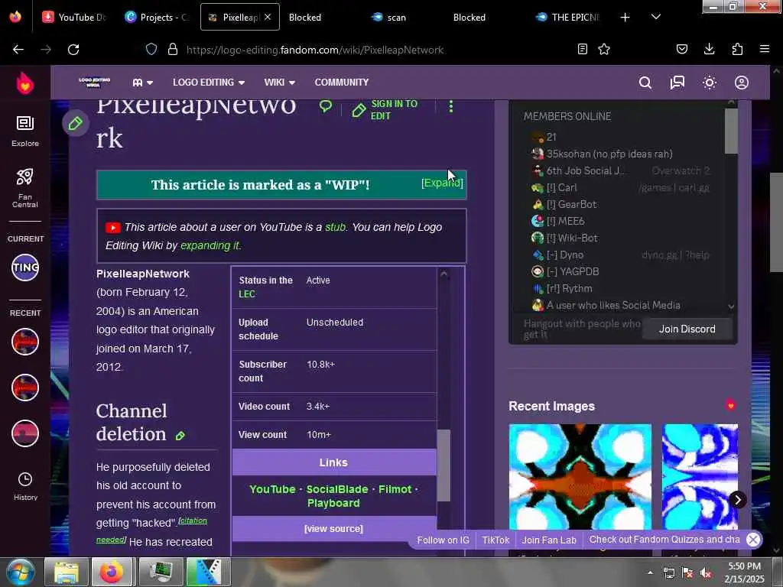Open Fan Central rocket icon
Screen dimensions: 783x587
coord(25,188)
